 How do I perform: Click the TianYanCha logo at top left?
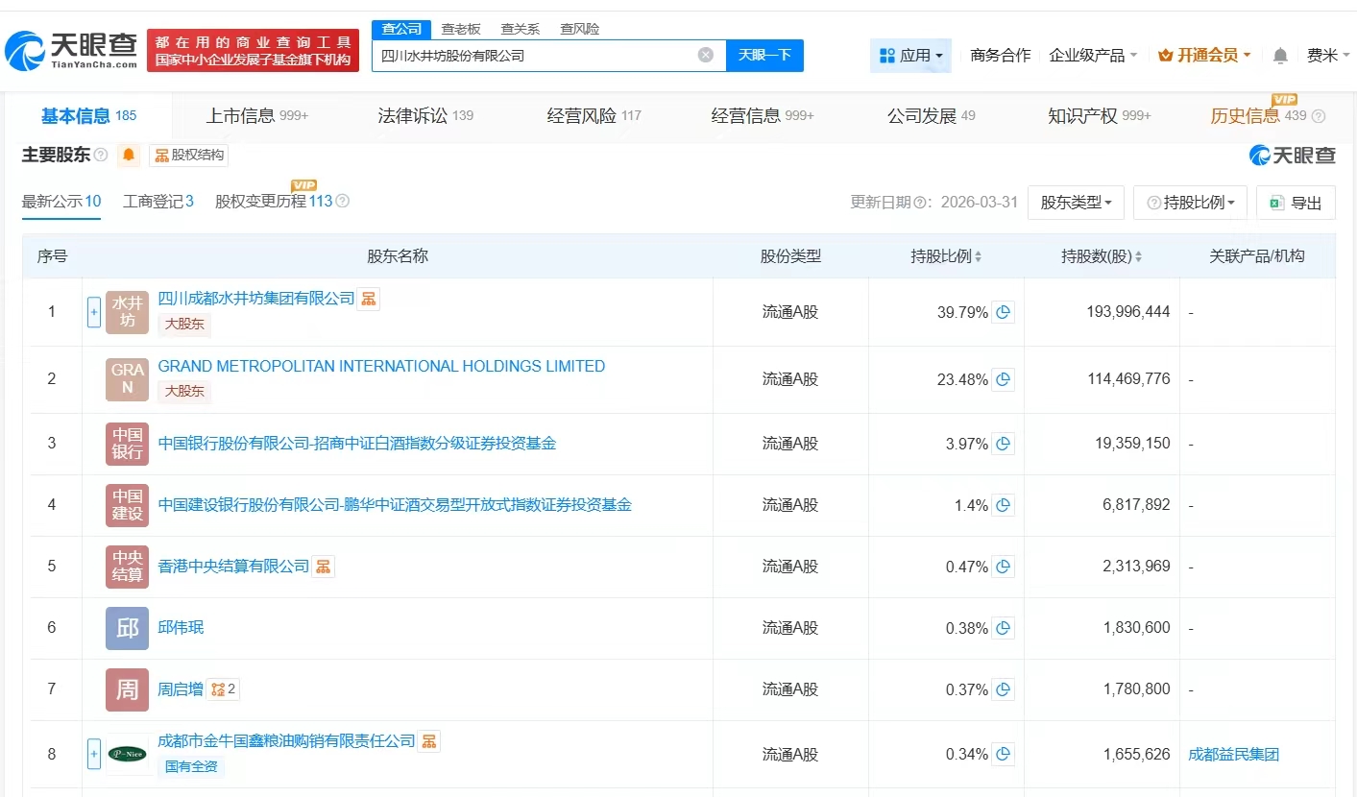click(x=72, y=51)
